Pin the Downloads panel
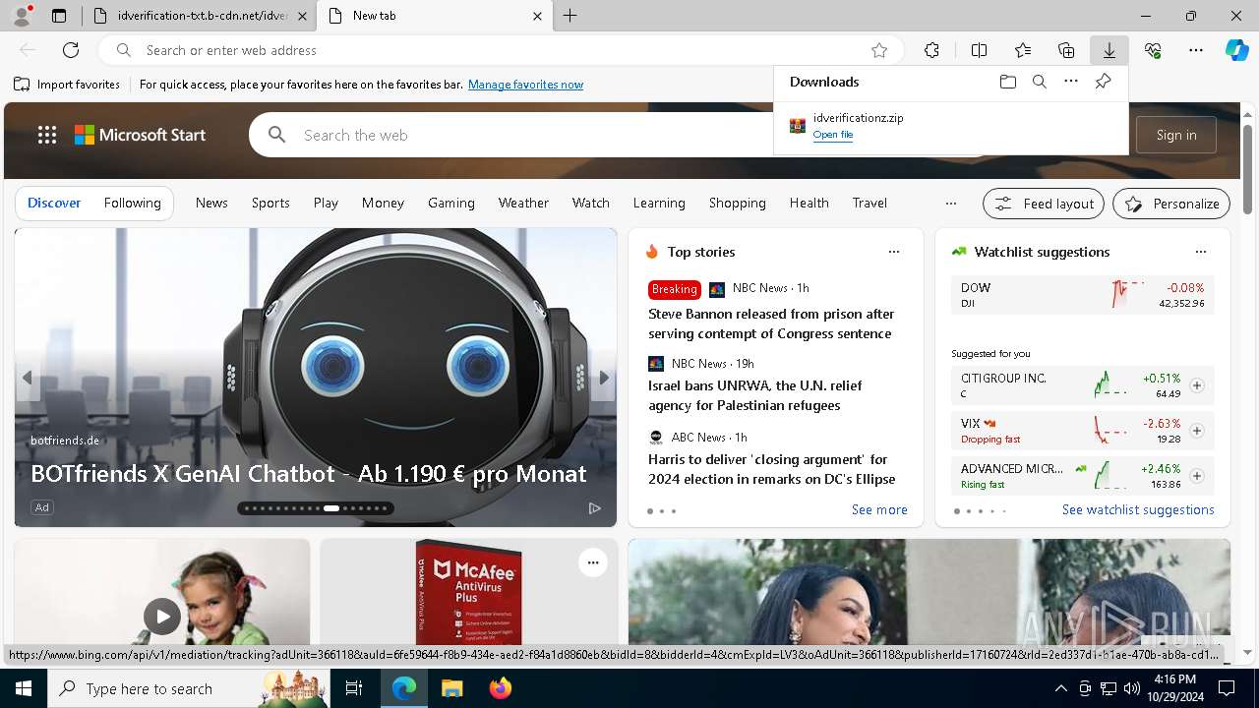Screen dimensions: 1259x708 coord(1103,82)
